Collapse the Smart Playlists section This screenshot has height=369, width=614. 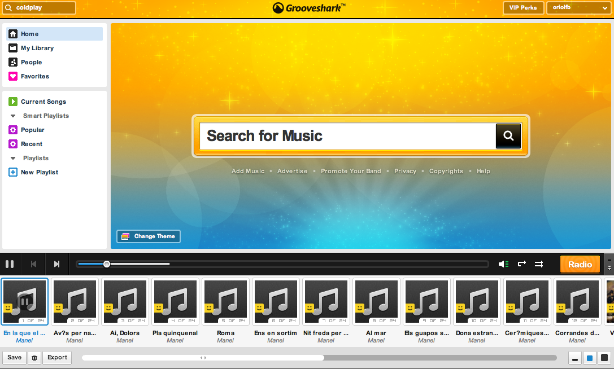coord(13,116)
